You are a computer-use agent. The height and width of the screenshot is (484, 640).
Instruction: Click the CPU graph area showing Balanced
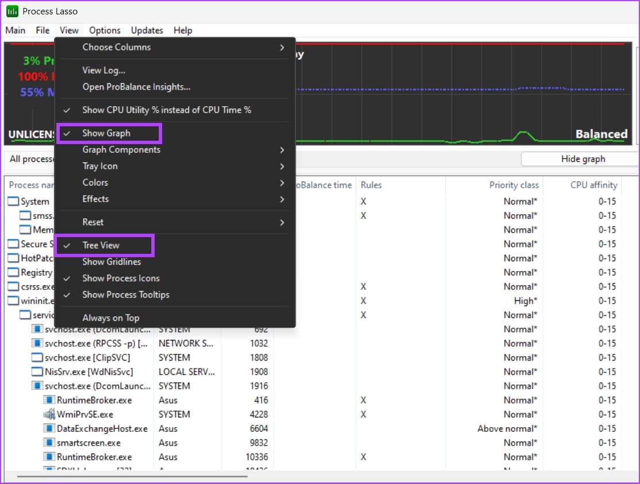pos(463,94)
